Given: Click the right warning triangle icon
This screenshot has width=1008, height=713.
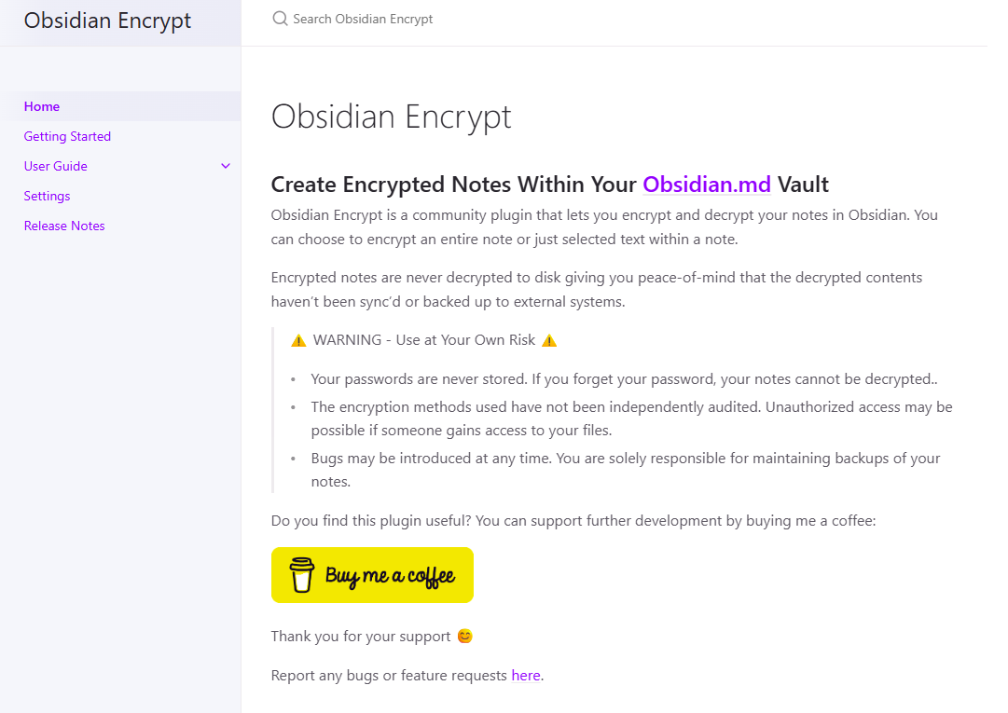Looking at the screenshot, I should (x=549, y=340).
